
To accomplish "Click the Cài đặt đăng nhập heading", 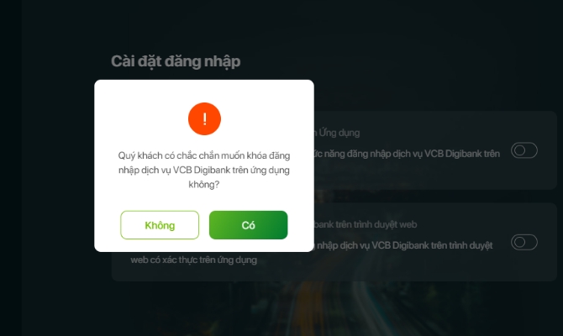I will (176, 61).
